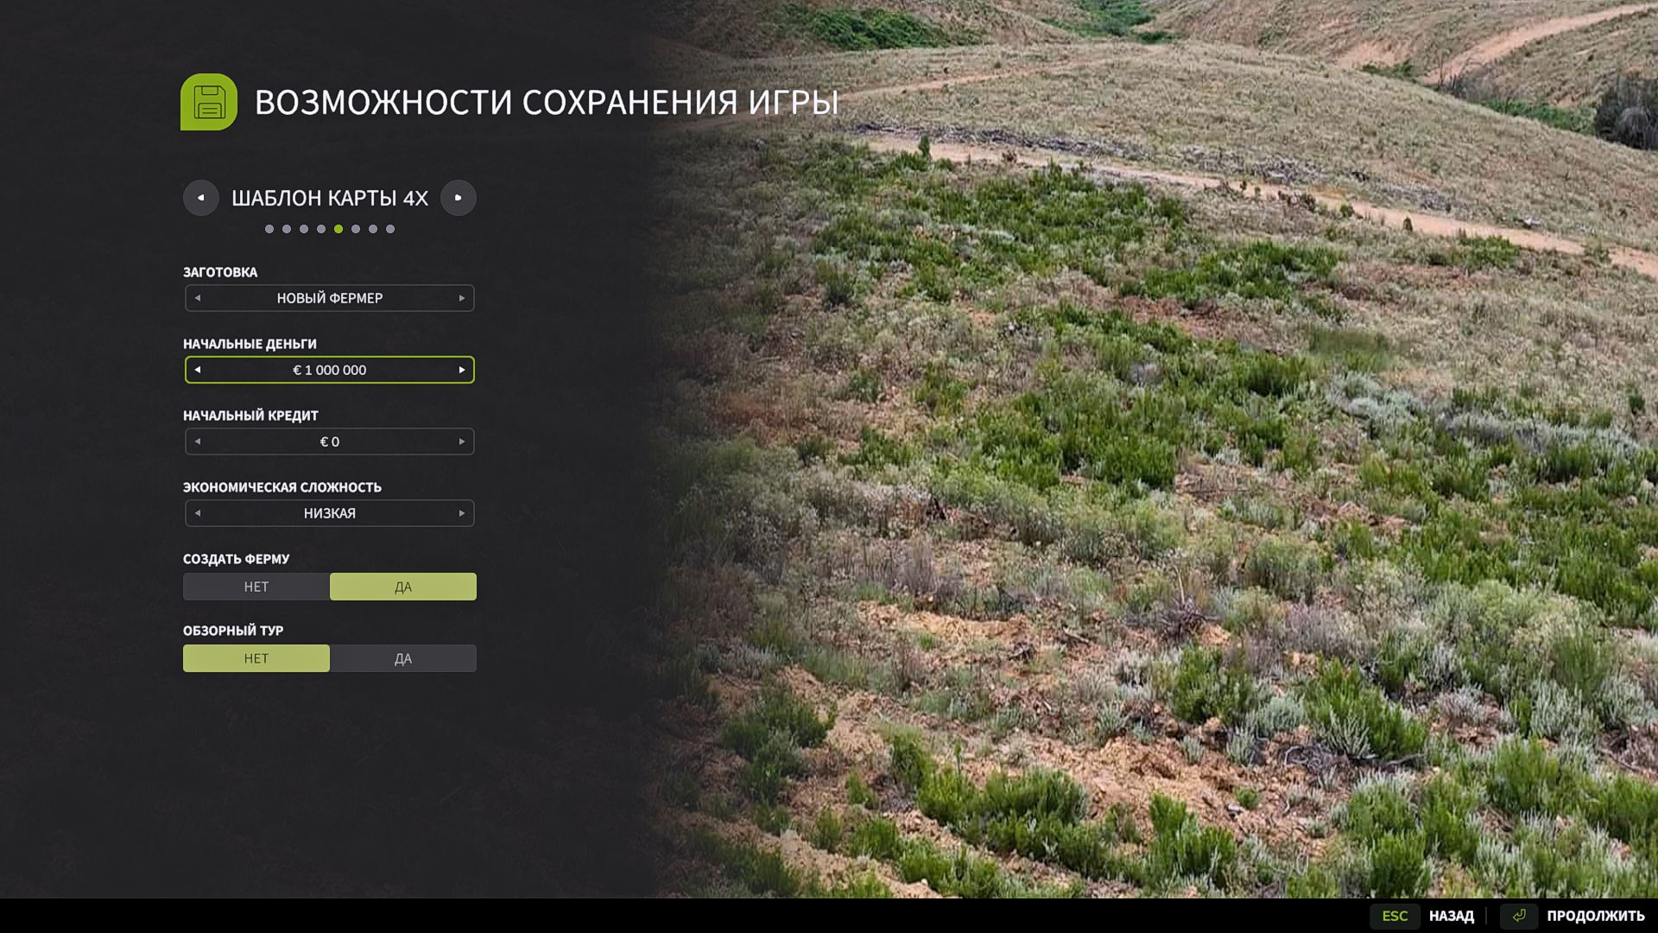The image size is (1658, 933).
Task: Click the ESC key icon
Action: pyautogui.click(x=1395, y=916)
